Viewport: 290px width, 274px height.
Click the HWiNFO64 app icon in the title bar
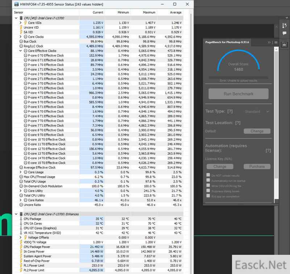click(16, 4)
